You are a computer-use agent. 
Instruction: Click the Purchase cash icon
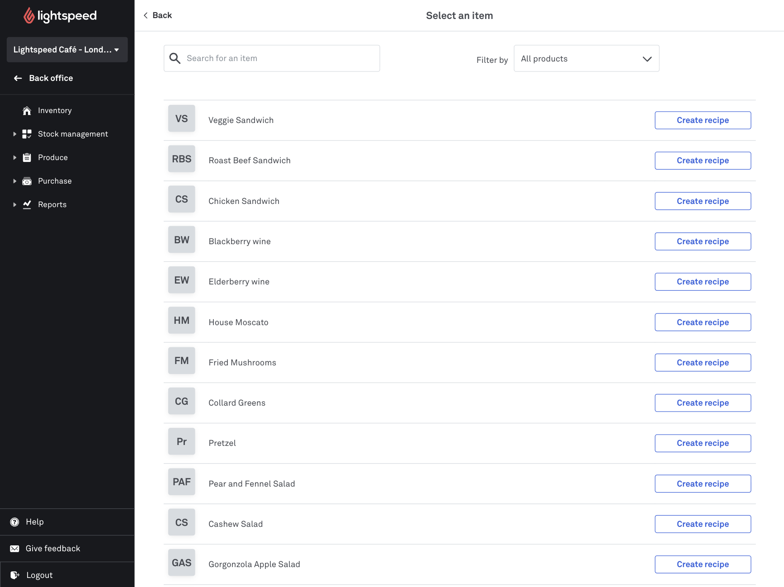coord(27,181)
